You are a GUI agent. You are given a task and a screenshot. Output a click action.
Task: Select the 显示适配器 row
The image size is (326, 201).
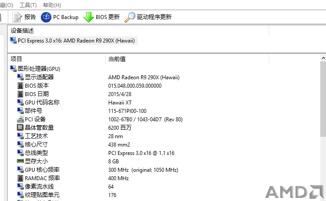[x=39, y=77]
